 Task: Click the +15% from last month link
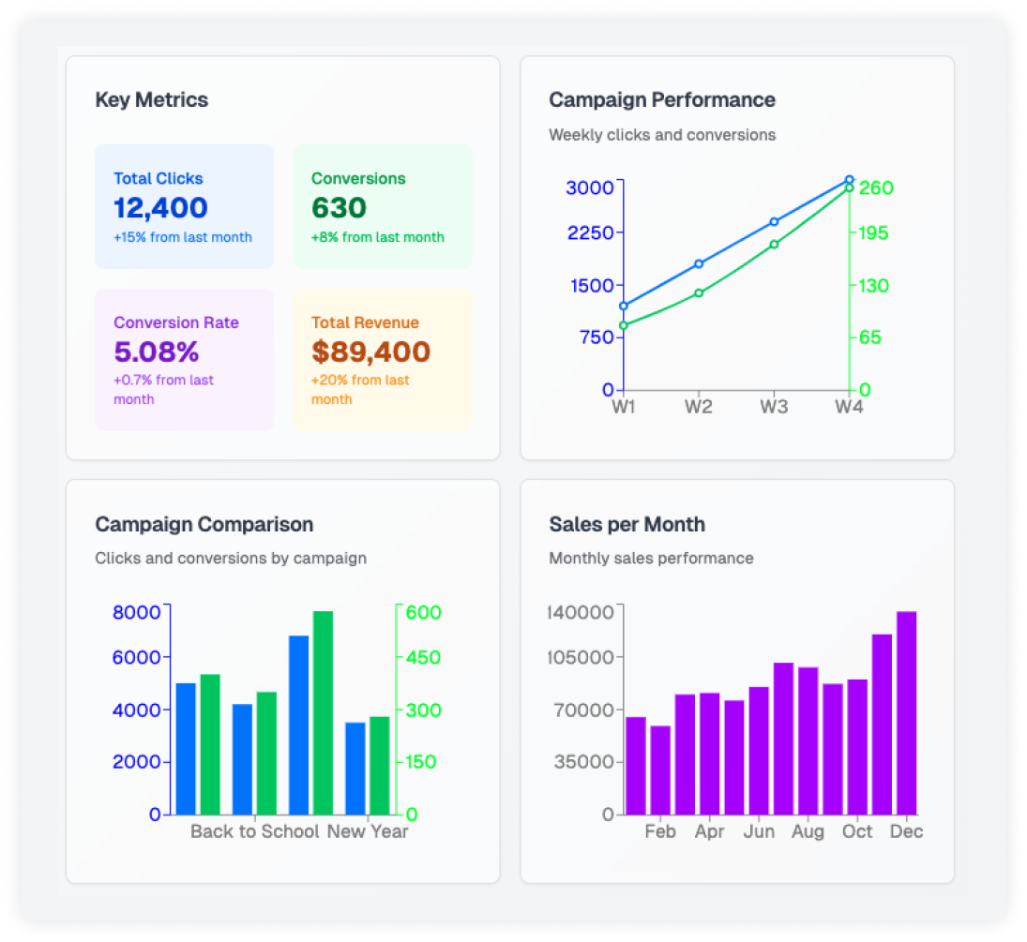[x=183, y=238]
